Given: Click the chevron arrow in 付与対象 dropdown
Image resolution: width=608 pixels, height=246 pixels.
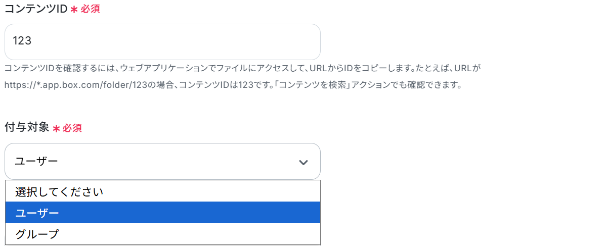Looking at the screenshot, I should point(303,162).
